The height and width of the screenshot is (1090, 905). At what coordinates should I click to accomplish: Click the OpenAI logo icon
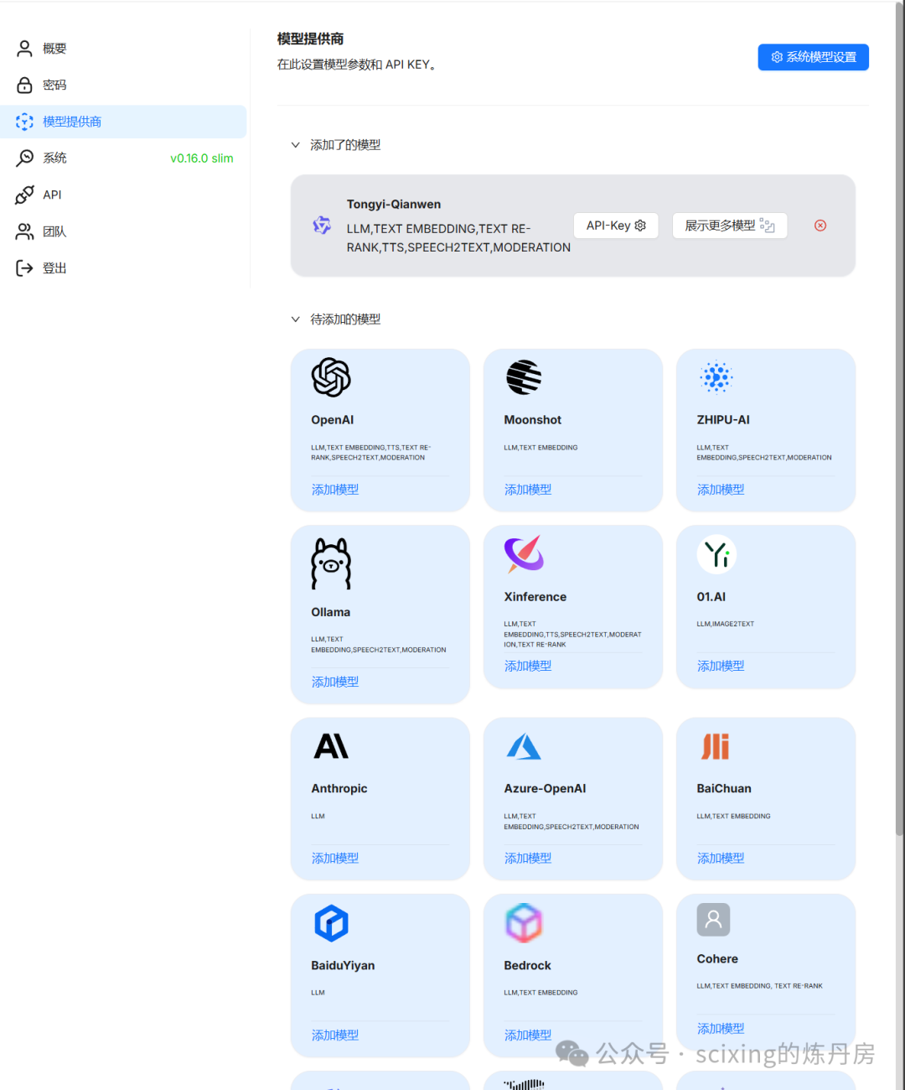pos(331,377)
